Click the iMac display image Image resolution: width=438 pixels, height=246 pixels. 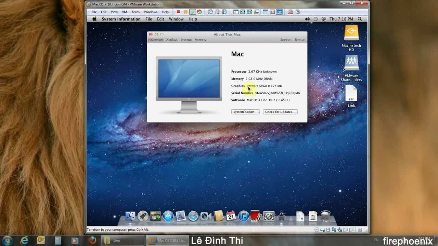(x=189, y=85)
